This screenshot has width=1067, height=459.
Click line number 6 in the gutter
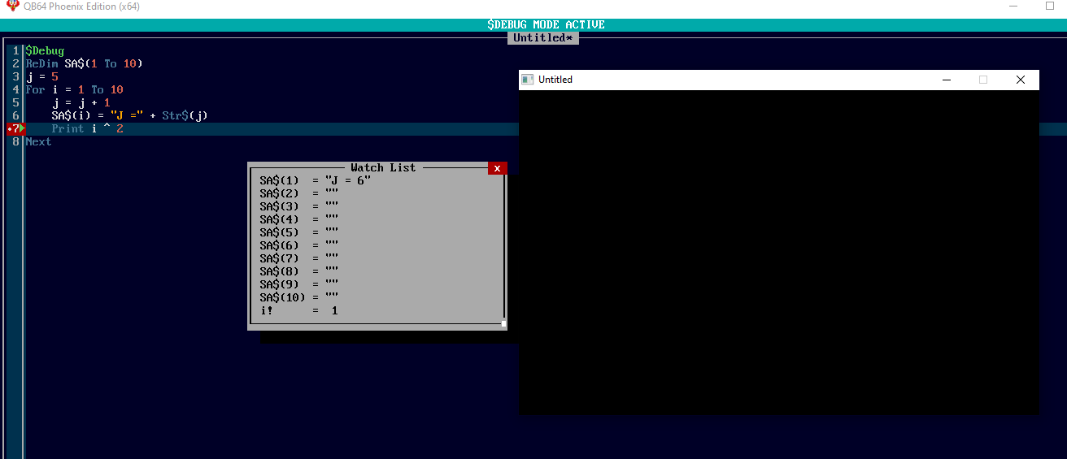(15, 116)
